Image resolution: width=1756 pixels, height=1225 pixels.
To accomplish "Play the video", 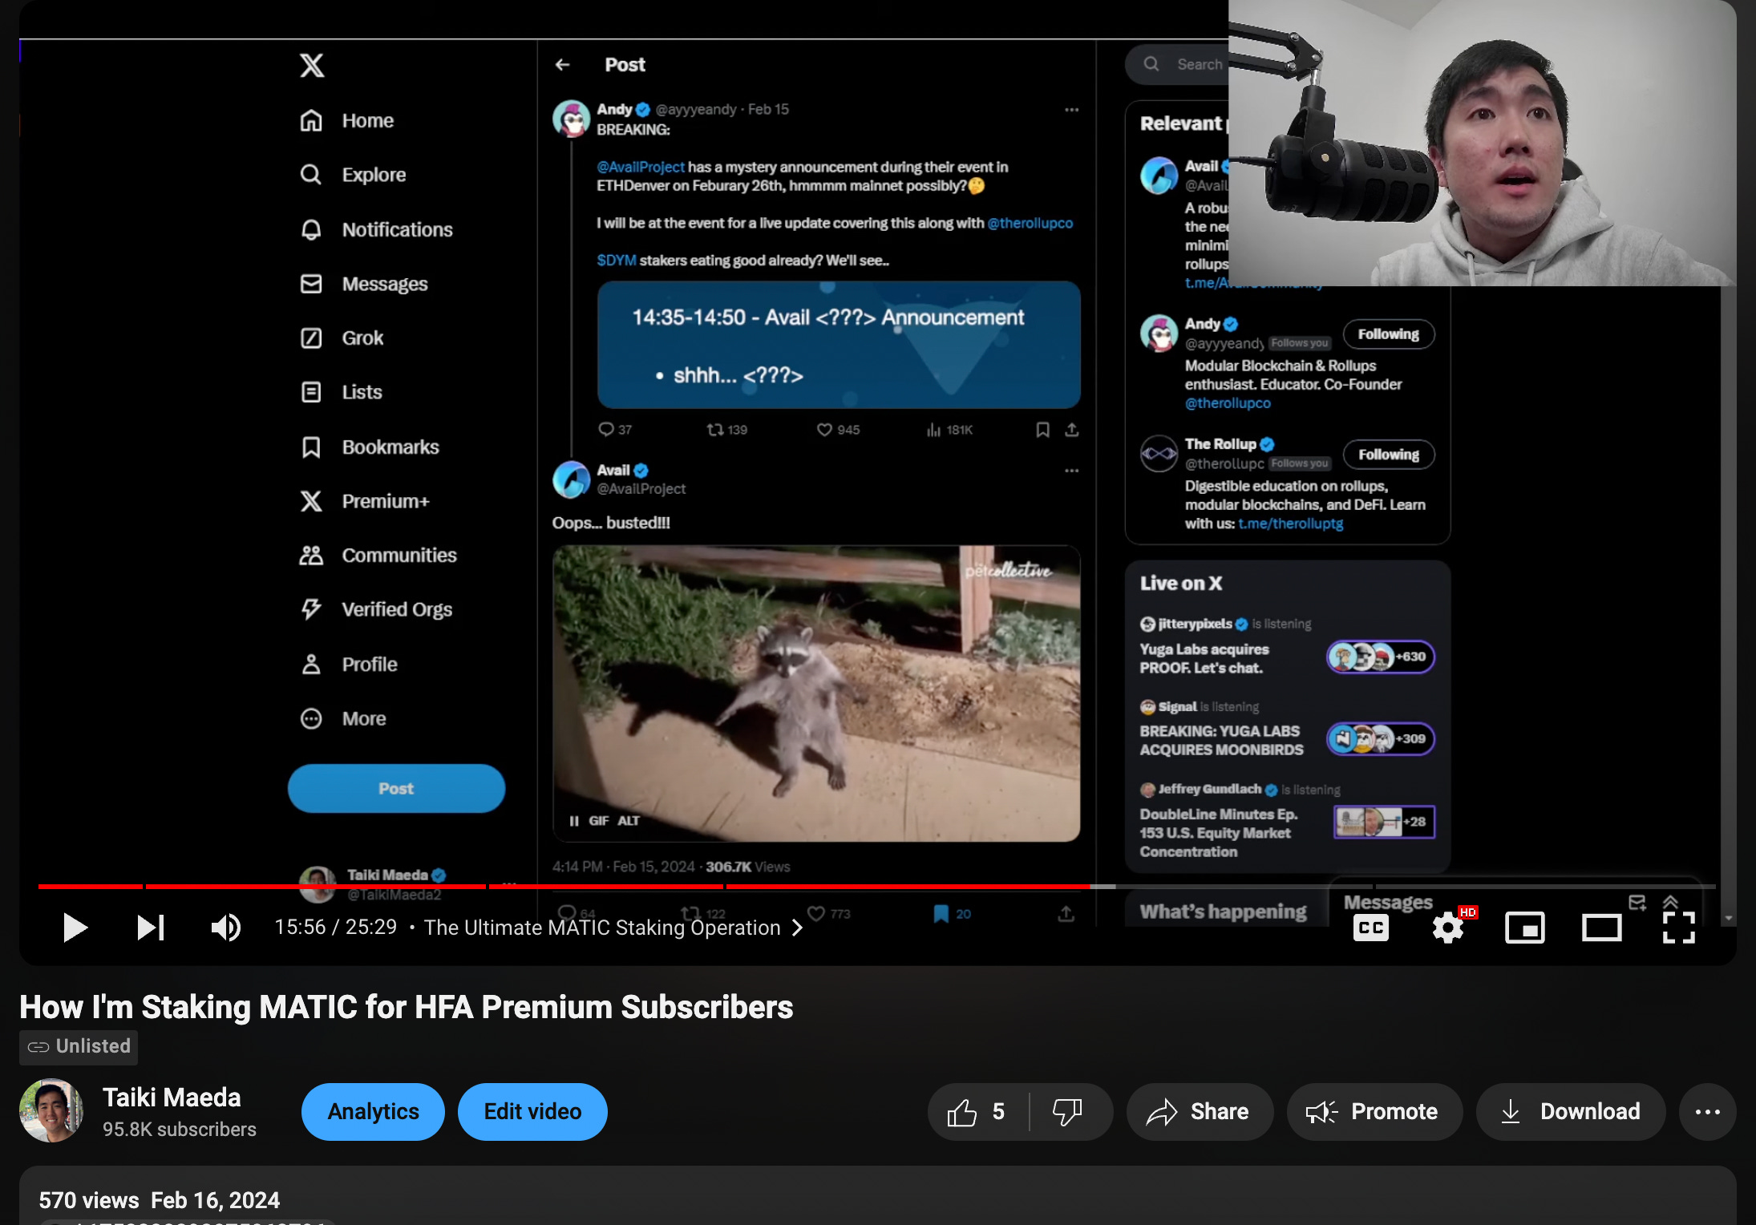I will (x=75, y=928).
